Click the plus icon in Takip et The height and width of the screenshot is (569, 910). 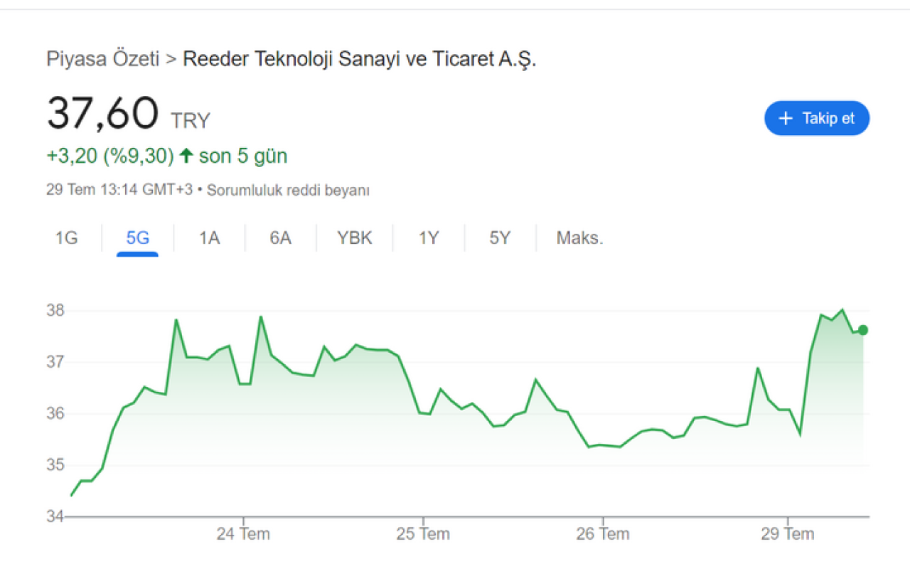(x=786, y=118)
